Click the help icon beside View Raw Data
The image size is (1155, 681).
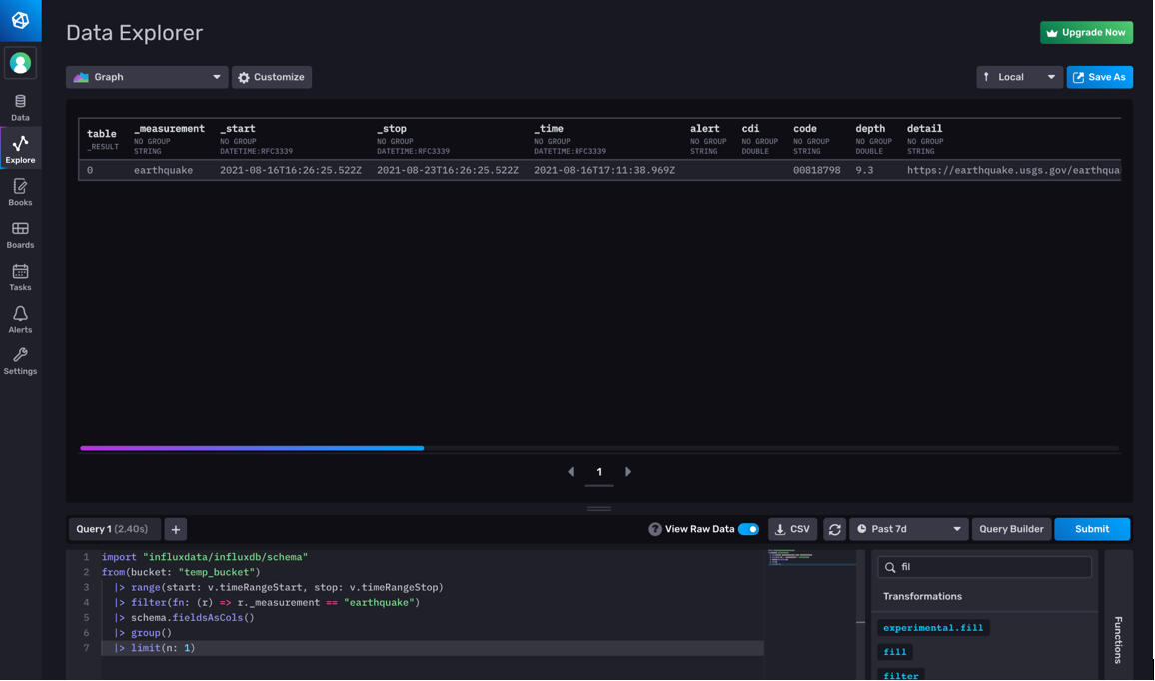click(x=654, y=529)
